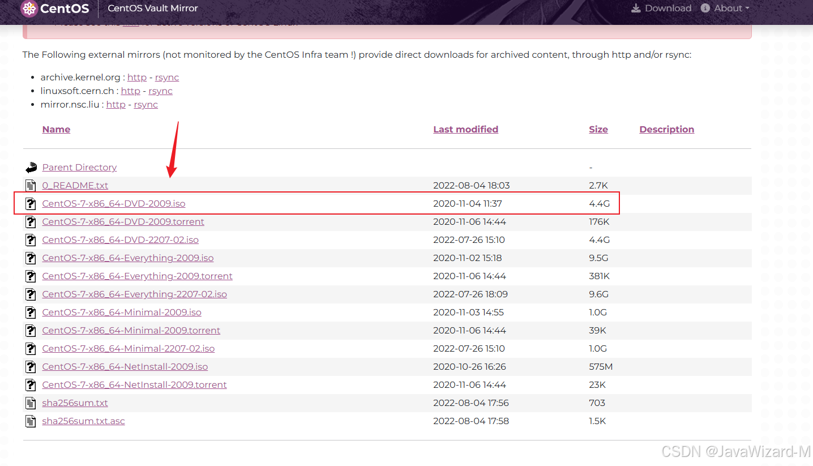Viewport: 813px width, 466px height.
Task: Click the Parent Directory back-arrow icon
Action: click(31, 168)
